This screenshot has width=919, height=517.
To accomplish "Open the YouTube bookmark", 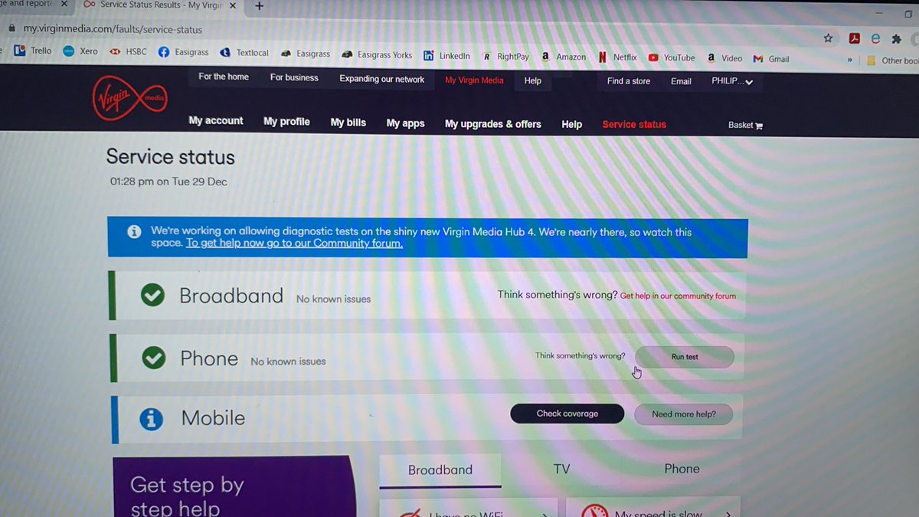I will (x=672, y=57).
